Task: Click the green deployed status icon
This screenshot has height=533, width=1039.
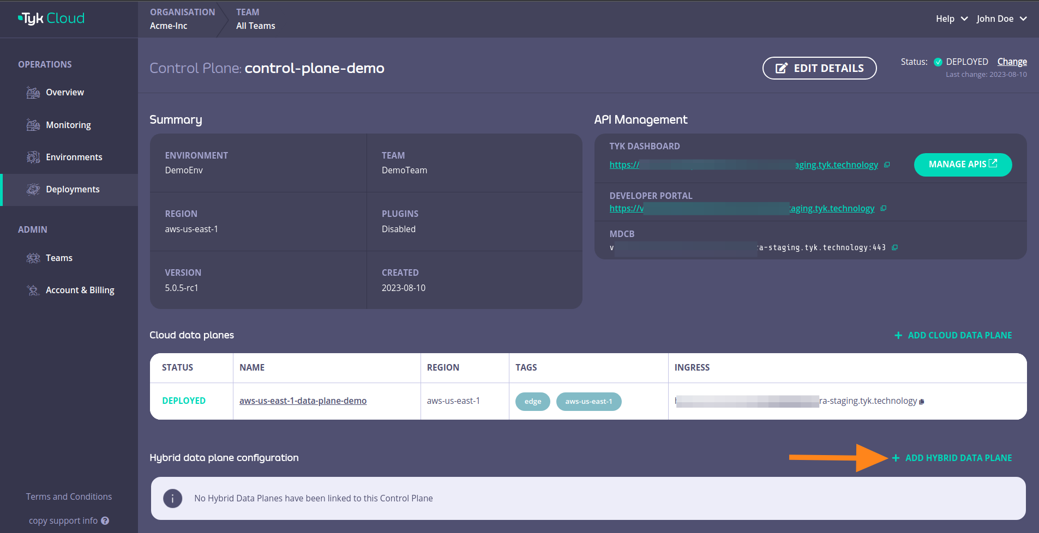Action: pos(938,62)
